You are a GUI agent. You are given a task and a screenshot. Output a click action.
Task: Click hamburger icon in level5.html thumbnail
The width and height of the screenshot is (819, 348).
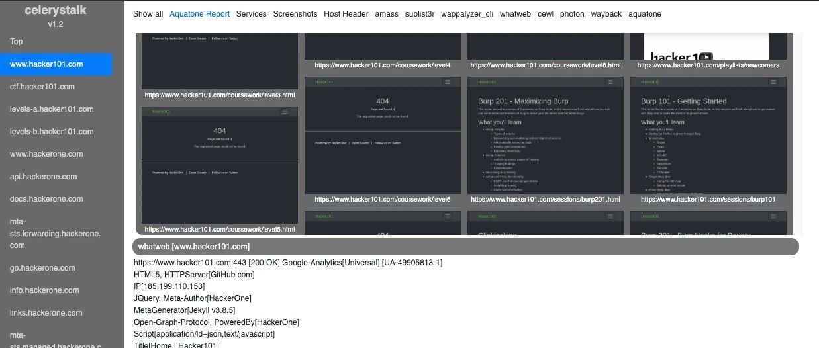pos(285,112)
